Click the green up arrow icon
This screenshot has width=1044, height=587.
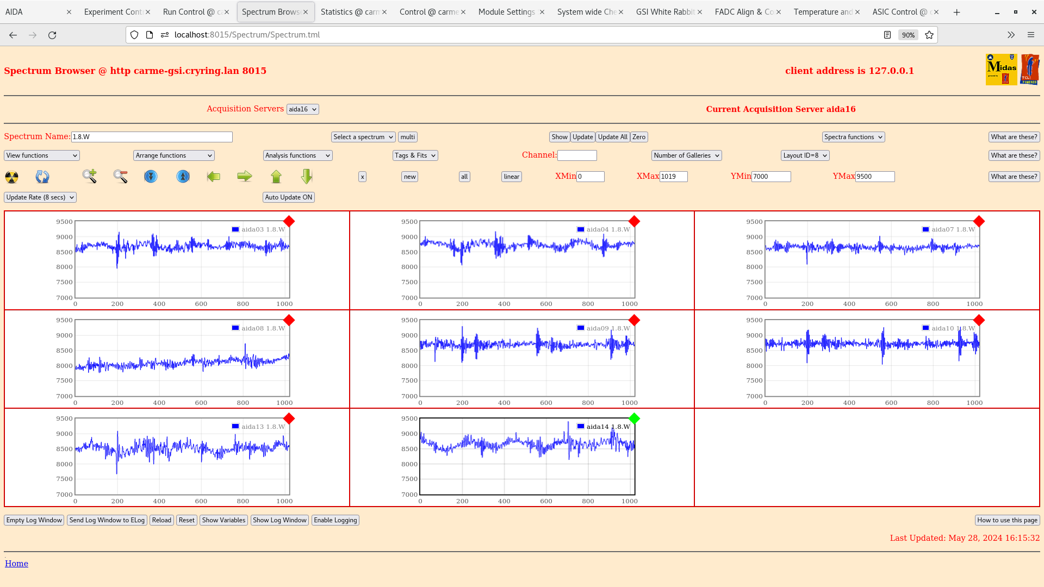coord(276,176)
